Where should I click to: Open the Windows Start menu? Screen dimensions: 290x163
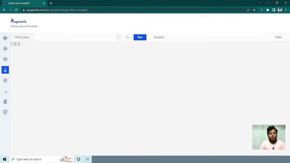5,159
